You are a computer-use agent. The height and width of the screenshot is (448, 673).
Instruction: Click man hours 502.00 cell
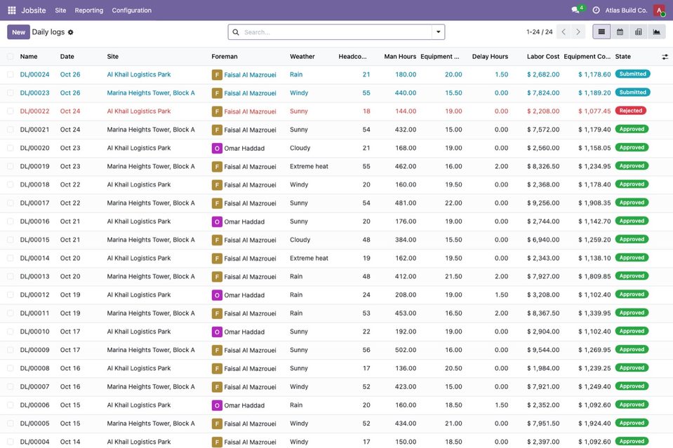click(x=406, y=350)
